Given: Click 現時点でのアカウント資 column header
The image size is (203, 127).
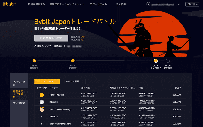Looking at the screenshot, I should click(x=123, y=88).
